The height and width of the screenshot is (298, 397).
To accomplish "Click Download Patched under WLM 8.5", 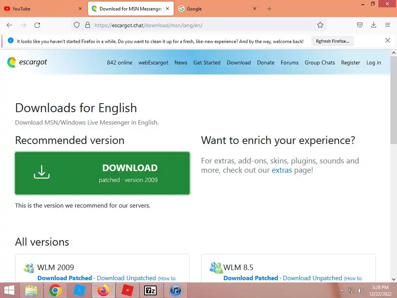I will 251,278.
